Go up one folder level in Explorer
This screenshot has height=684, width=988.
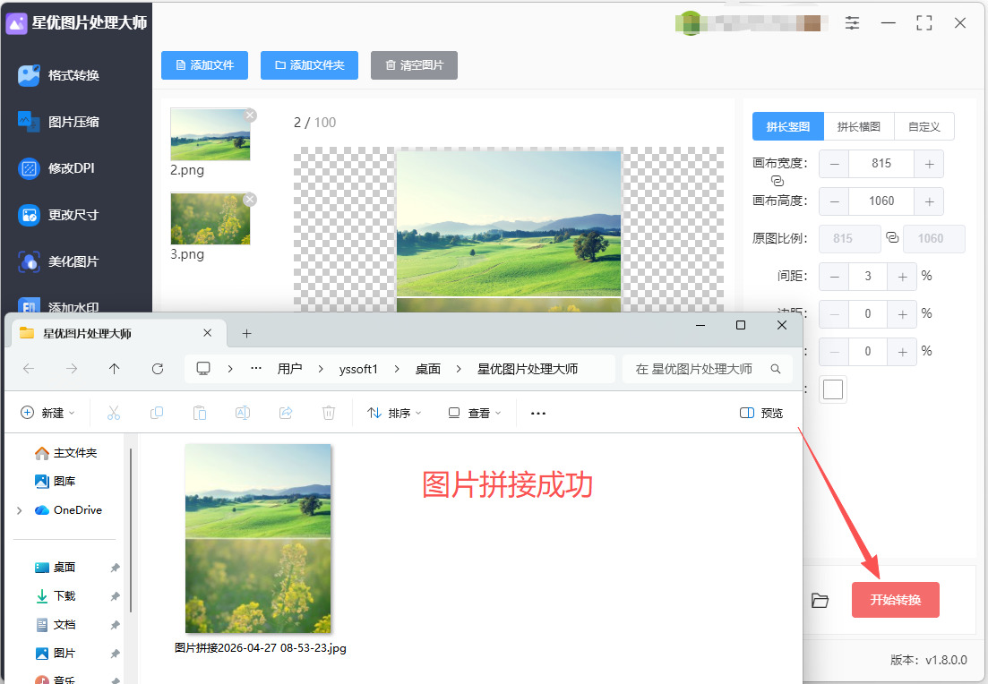114,369
